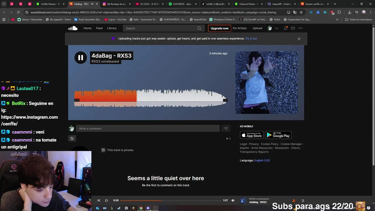Reload the page
Viewport: 375px width, 211px height.
point(18,12)
